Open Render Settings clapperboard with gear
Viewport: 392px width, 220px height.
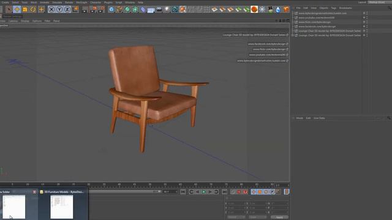101,10
